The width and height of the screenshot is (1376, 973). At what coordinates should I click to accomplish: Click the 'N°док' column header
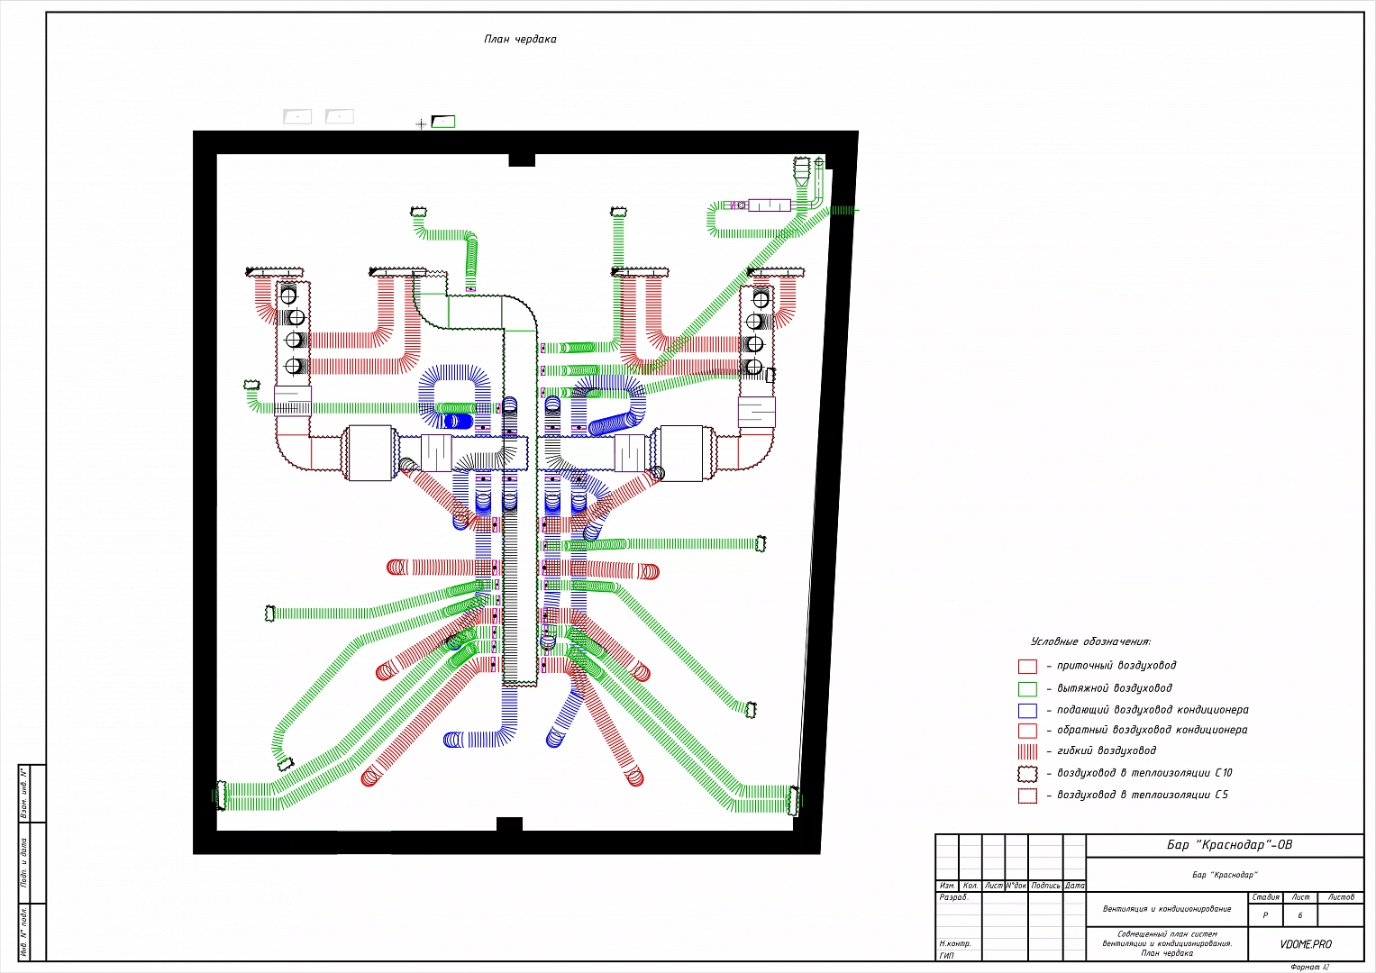[x=1016, y=886]
